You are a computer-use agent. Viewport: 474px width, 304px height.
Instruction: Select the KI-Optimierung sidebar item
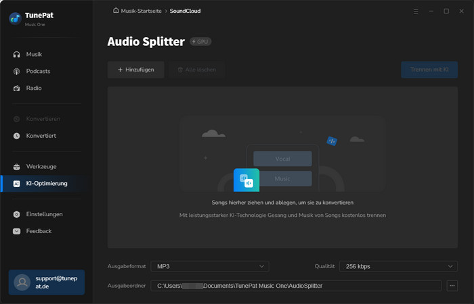coord(47,183)
